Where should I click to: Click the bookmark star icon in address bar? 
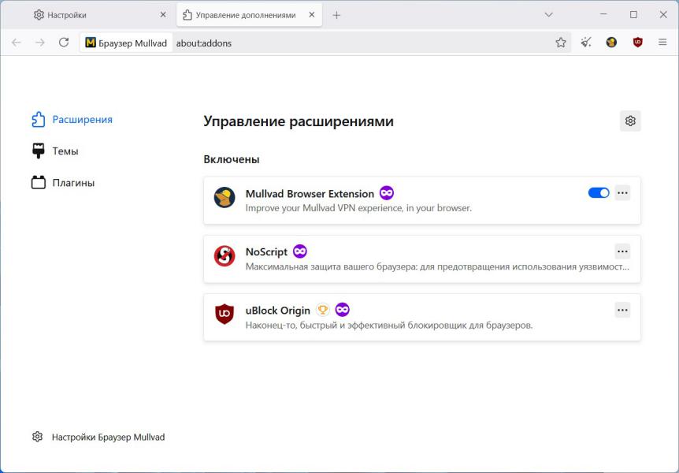pos(561,43)
